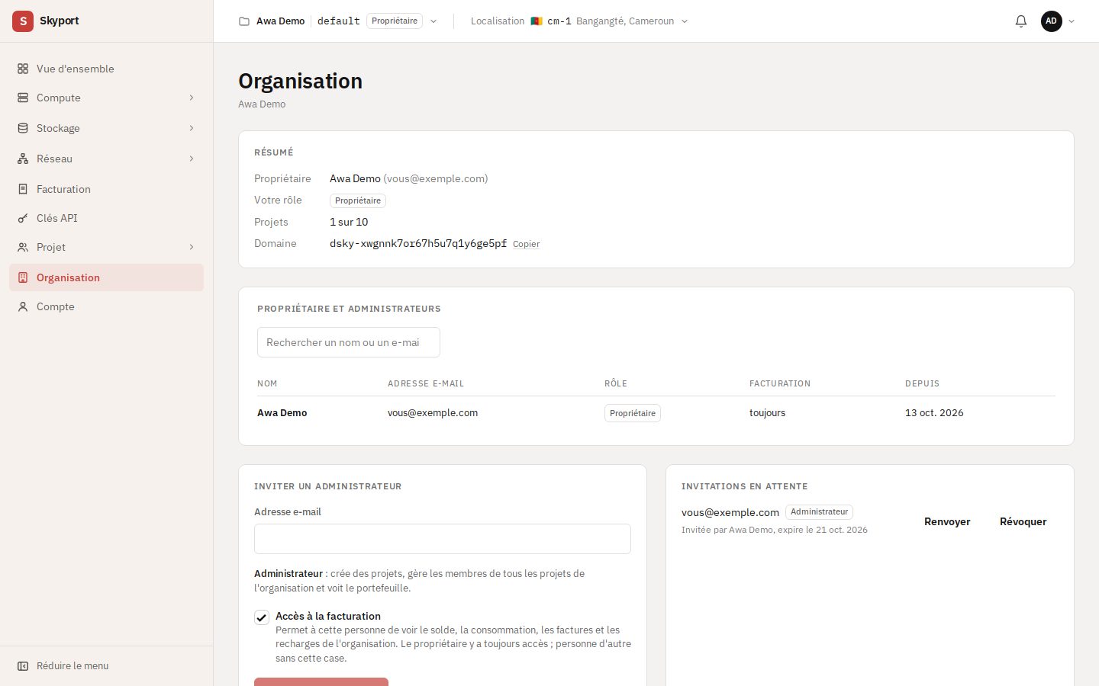Click the Organisation page heading
The height and width of the screenshot is (686, 1099).
point(301,81)
